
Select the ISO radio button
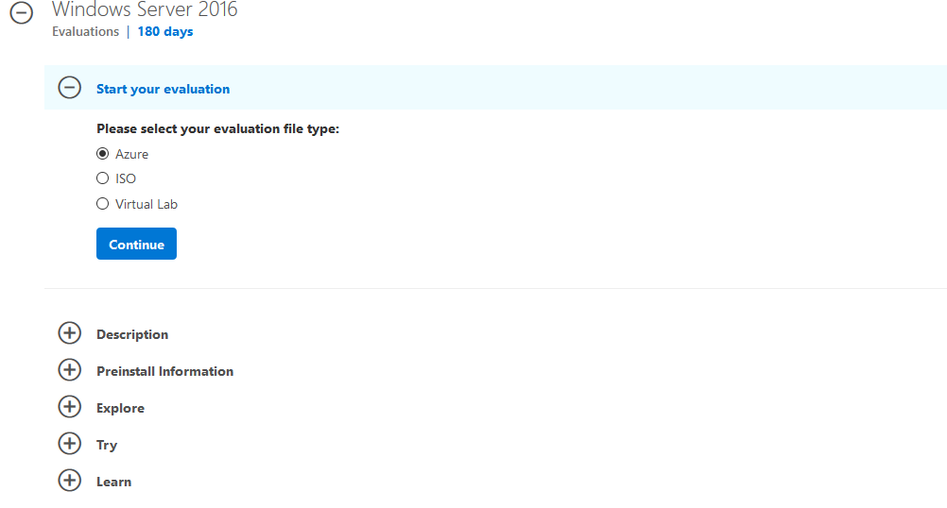pyautogui.click(x=103, y=178)
